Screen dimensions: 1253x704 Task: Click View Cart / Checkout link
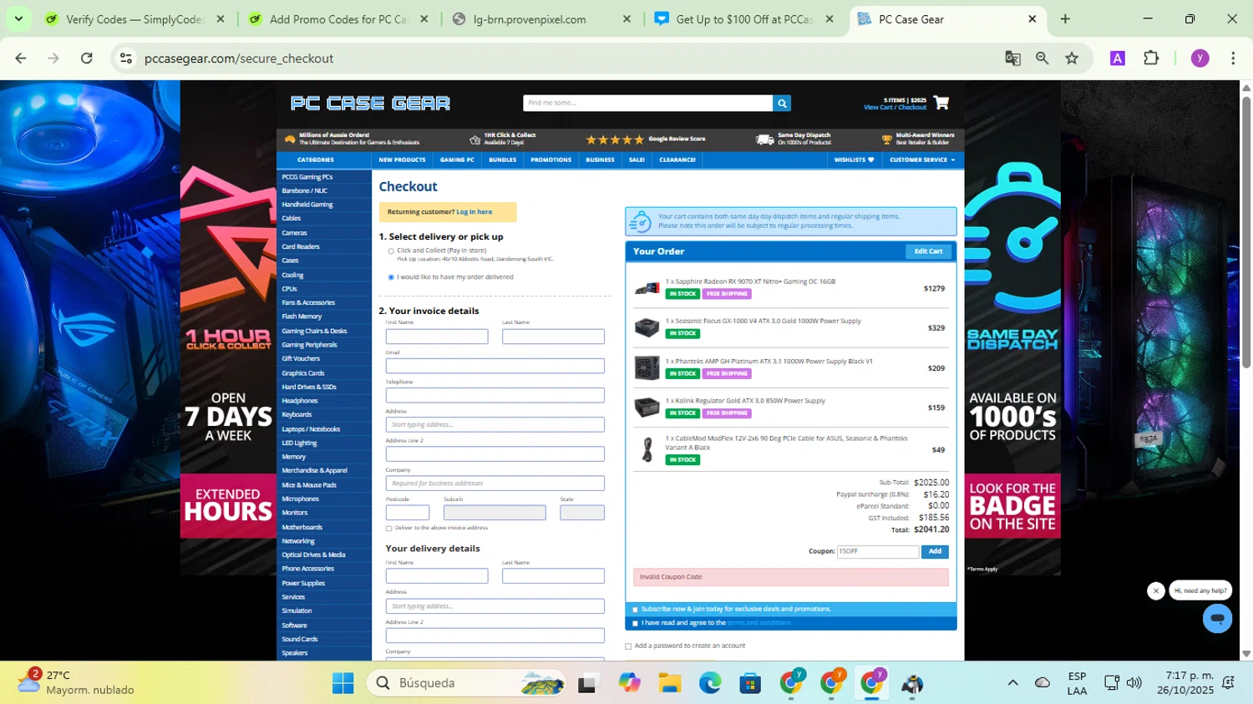895,108
